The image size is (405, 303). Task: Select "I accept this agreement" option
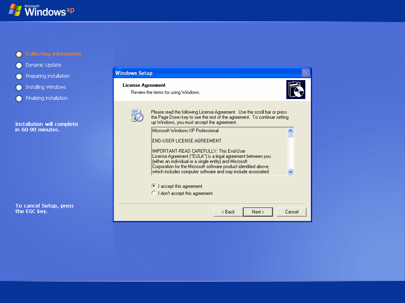(177, 186)
